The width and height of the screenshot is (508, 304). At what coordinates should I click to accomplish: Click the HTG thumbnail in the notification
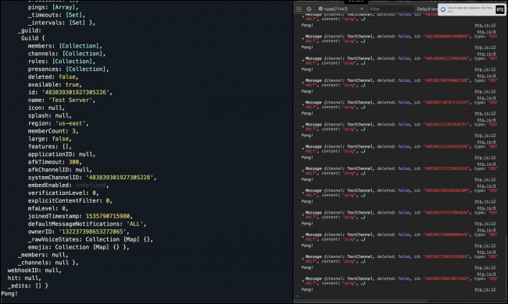point(500,9)
